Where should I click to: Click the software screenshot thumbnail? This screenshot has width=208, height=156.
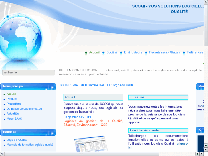click(x=91, y=144)
